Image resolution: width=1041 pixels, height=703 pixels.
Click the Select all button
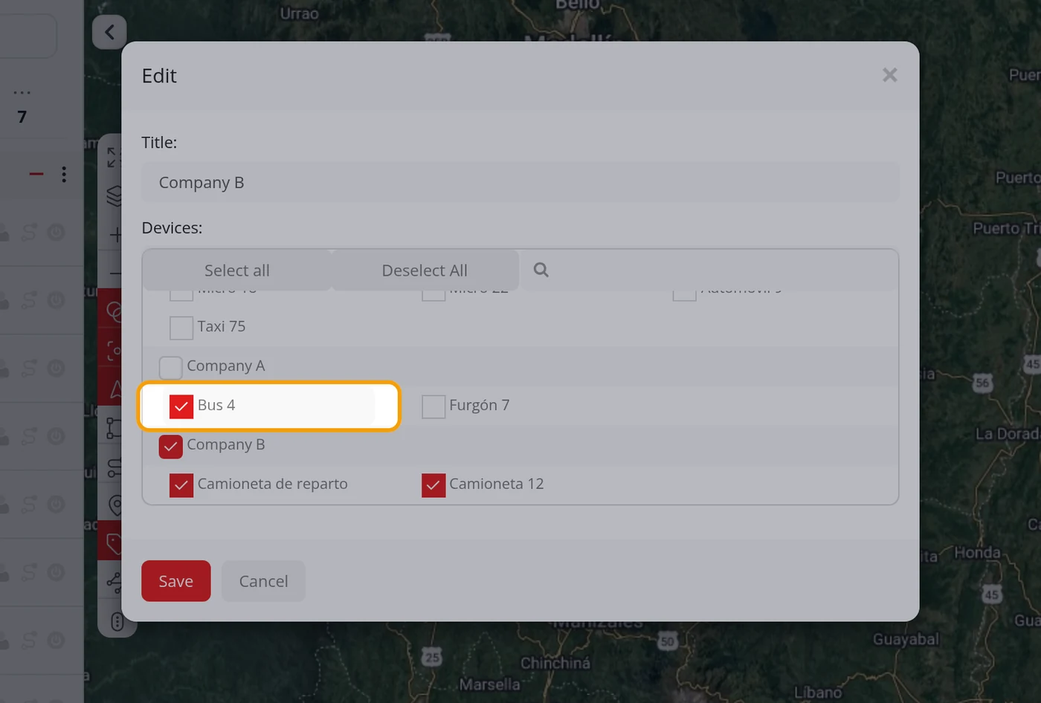pyautogui.click(x=236, y=270)
